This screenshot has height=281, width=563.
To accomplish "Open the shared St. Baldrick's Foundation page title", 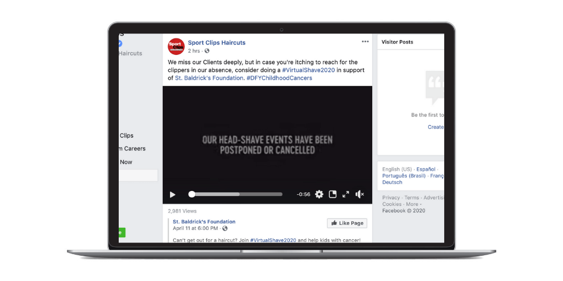I will click(x=205, y=222).
